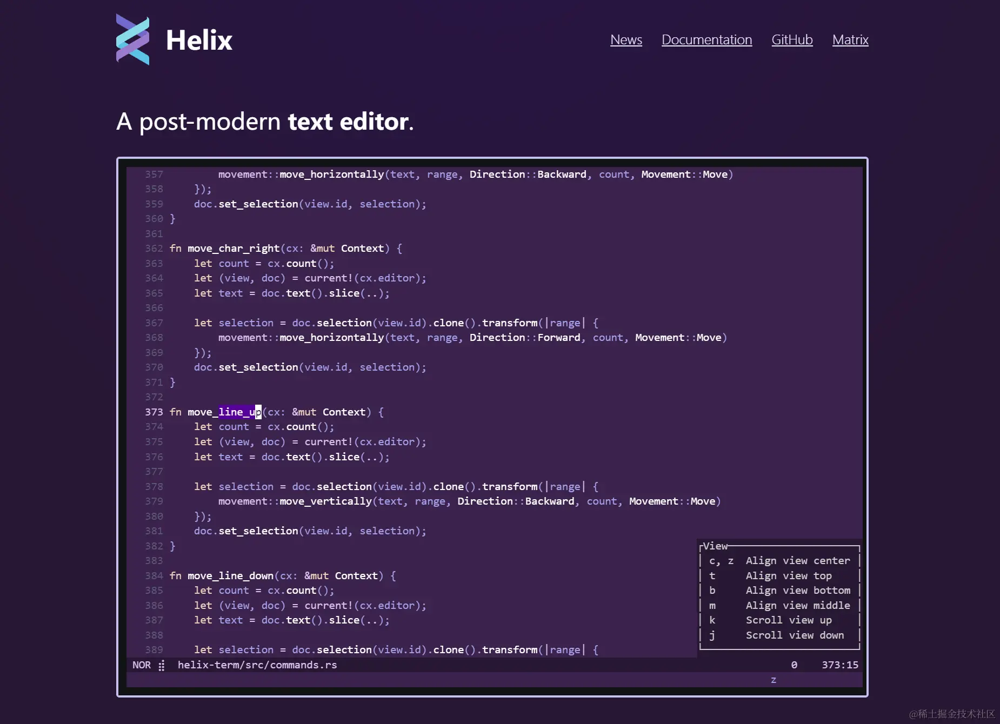Viewport: 1000px width, 724px height.
Task: Select 'Align view bottom' entry
Action: pyautogui.click(x=798, y=591)
